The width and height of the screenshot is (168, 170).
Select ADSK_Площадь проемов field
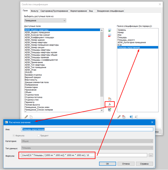click(62, 57)
